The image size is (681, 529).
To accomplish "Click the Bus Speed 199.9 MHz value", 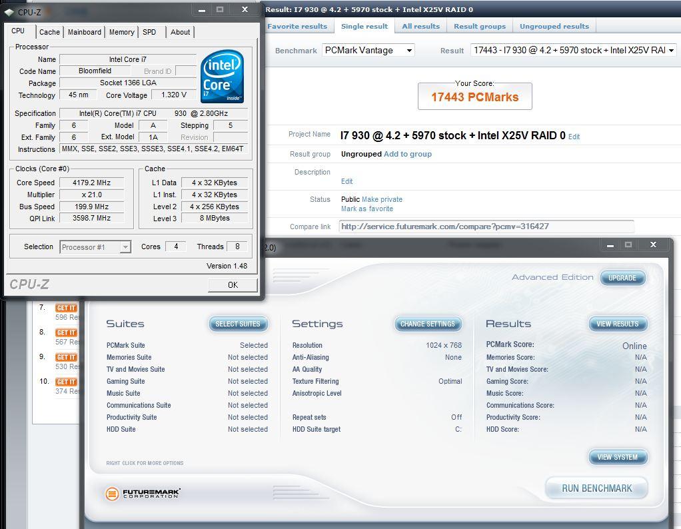I will [92, 207].
